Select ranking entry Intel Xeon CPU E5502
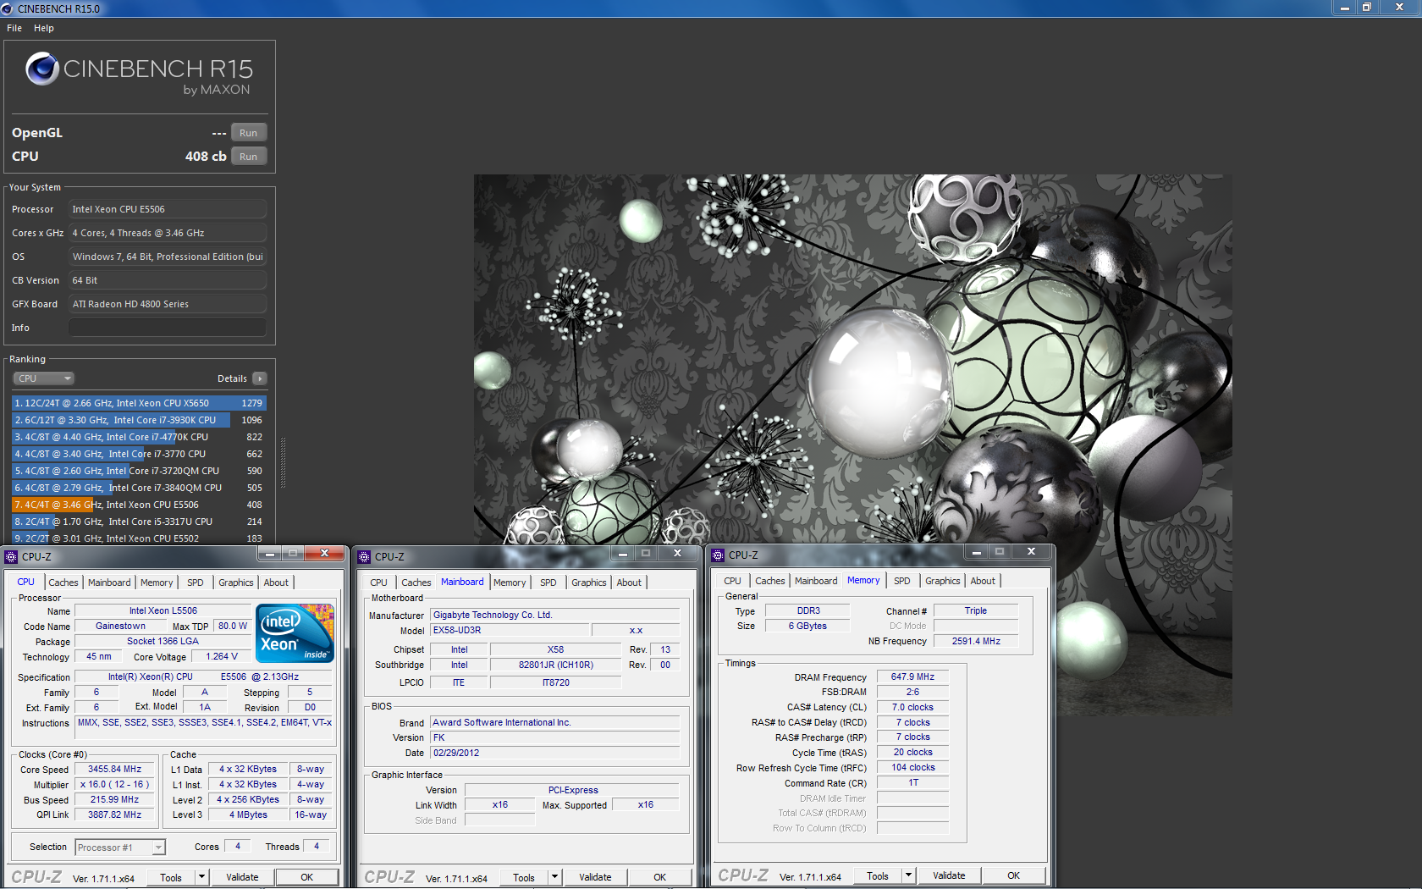The height and width of the screenshot is (889, 1422). click(x=139, y=538)
